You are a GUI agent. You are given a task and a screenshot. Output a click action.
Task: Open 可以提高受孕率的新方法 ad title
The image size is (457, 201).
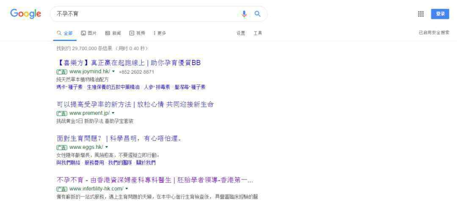tap(135, 104)
